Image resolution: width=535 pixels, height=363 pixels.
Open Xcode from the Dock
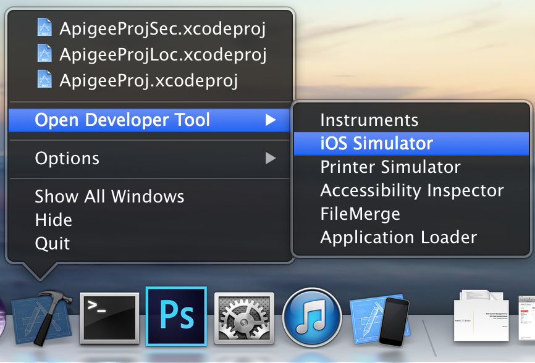(x=41, y=317)
